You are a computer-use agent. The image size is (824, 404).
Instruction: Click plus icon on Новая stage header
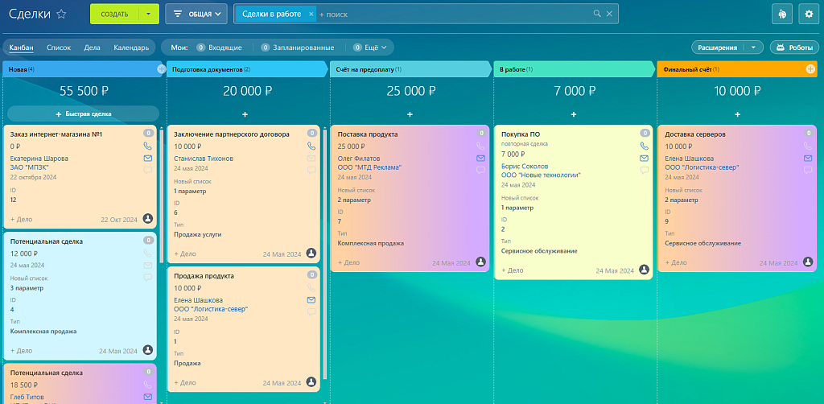click(161, 70)
